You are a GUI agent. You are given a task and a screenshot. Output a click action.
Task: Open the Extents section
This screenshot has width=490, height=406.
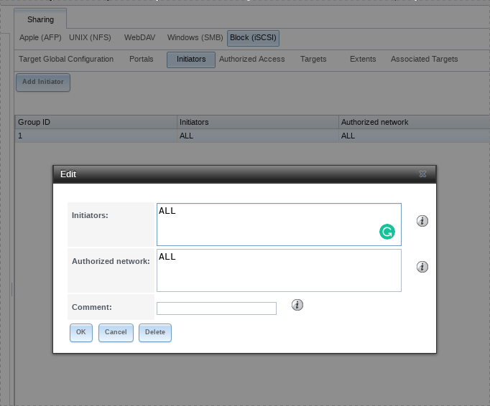363,59
